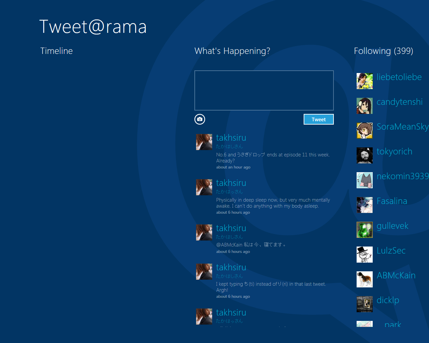The image size is (429, 343).
Task: Click the @ABMcKain reply tweet text
Action: (251, 245)
